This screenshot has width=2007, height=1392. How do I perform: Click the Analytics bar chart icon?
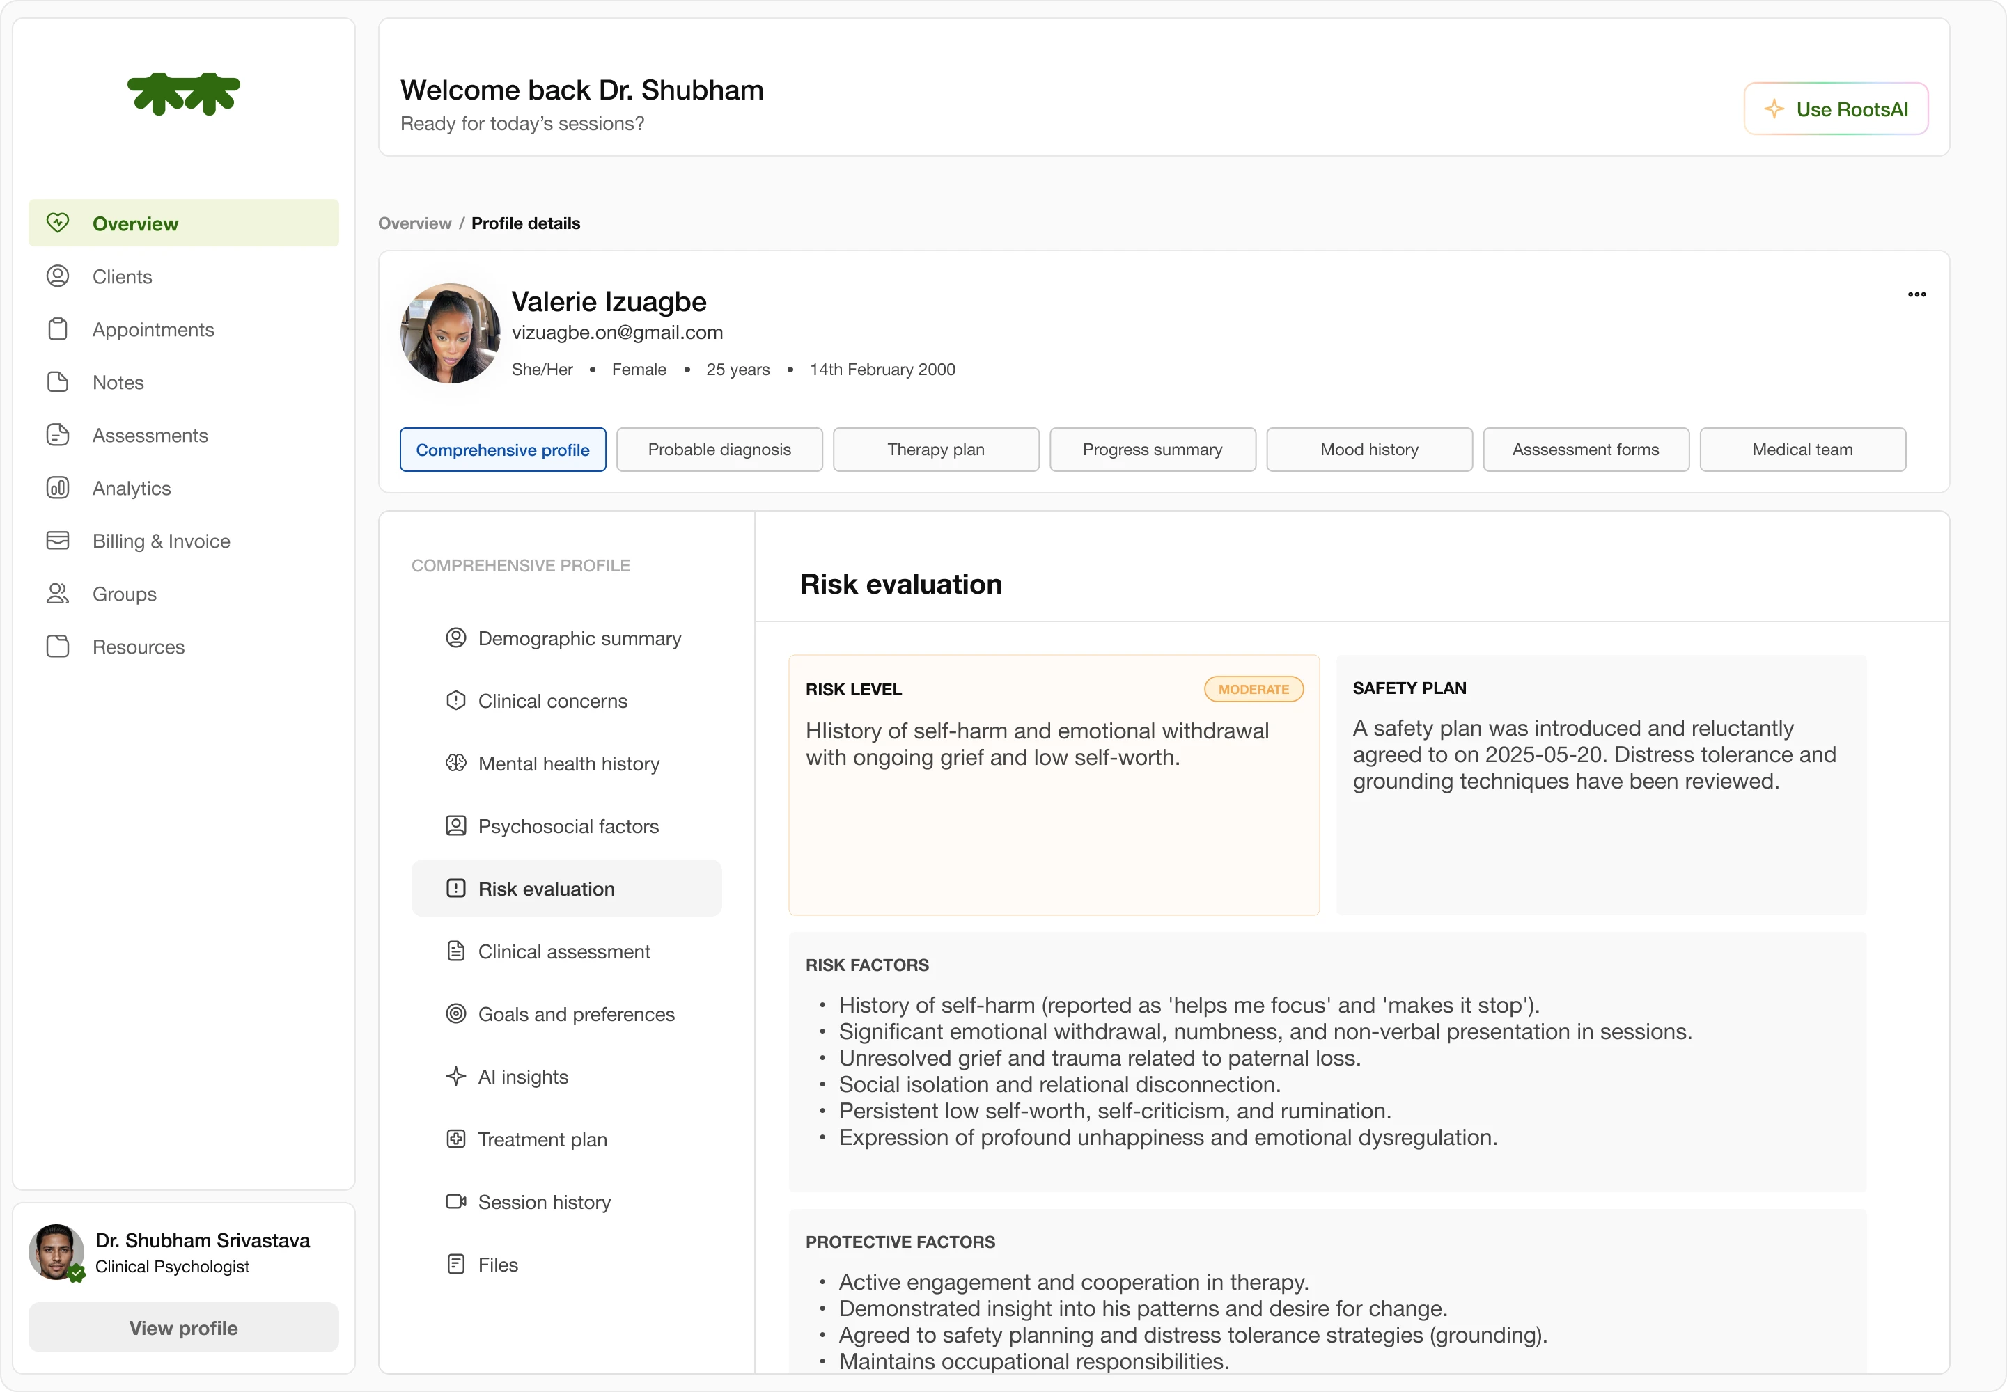point(58,488)
